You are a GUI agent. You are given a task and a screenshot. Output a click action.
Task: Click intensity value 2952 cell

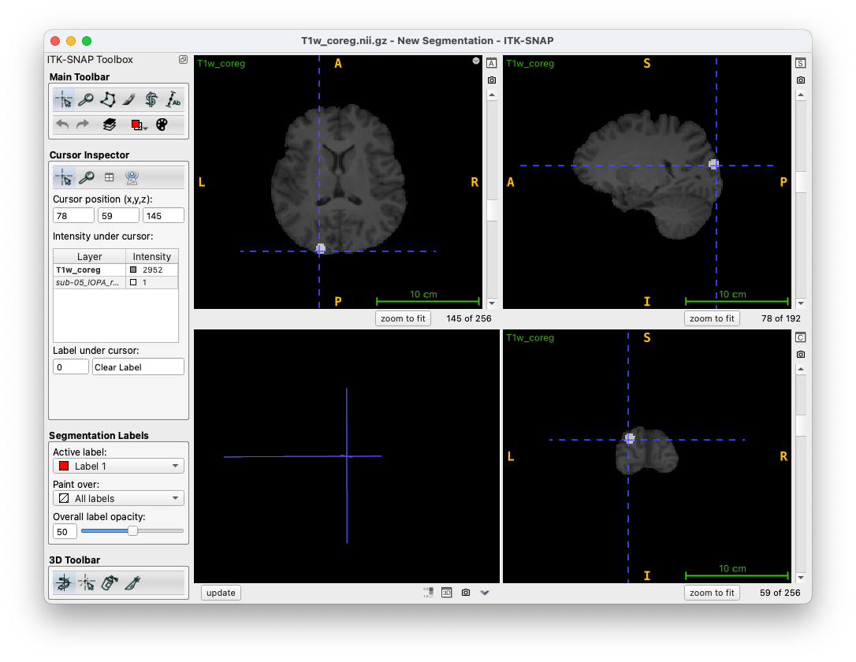(152, 270)
